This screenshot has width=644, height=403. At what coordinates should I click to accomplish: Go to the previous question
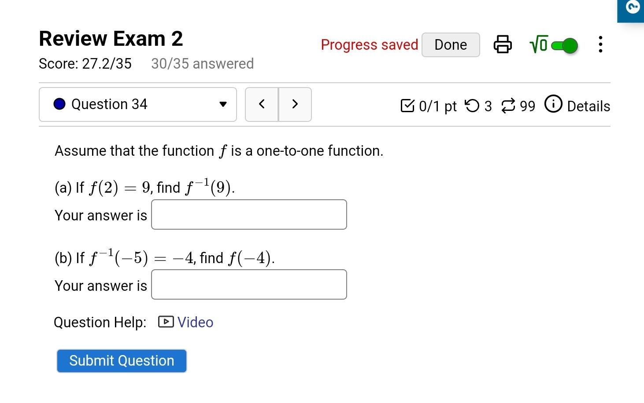click(262, 104)
